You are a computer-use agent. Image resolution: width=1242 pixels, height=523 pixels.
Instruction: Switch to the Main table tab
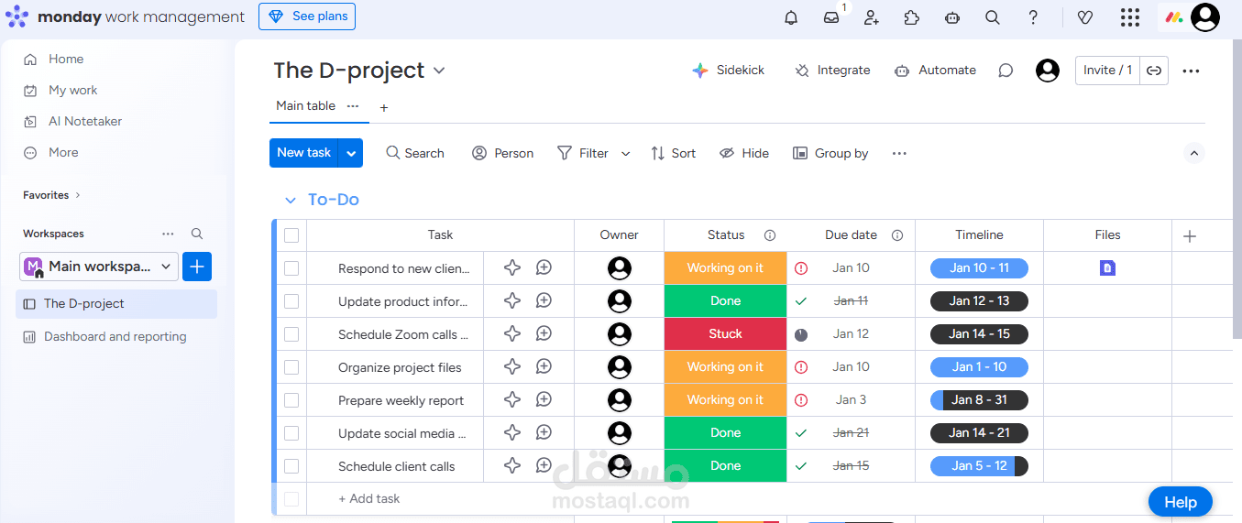[306, 106]
